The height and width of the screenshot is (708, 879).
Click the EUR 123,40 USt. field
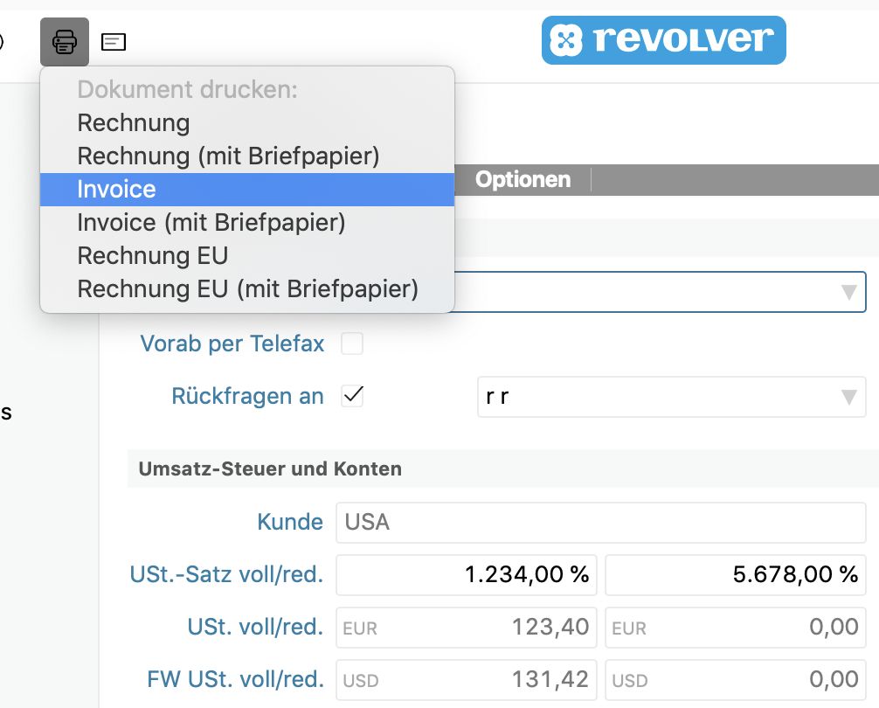tap(467, 628)
